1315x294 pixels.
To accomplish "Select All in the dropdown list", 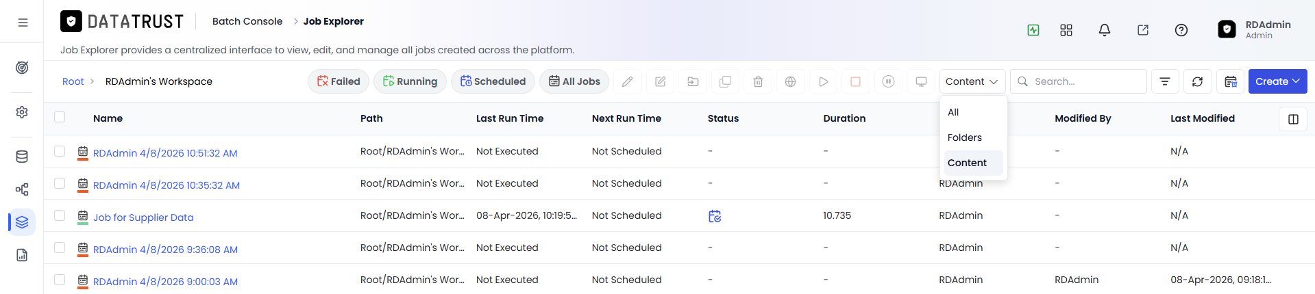I will pyautogui.click(x=972, y=112).
